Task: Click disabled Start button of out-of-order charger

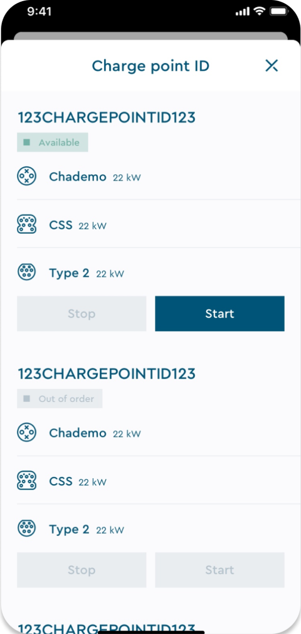Action: point(220,570)
